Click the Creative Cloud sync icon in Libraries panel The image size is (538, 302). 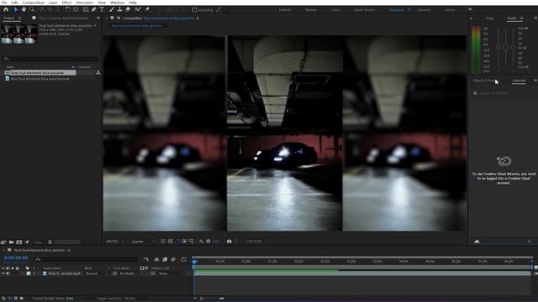point(477,242)
